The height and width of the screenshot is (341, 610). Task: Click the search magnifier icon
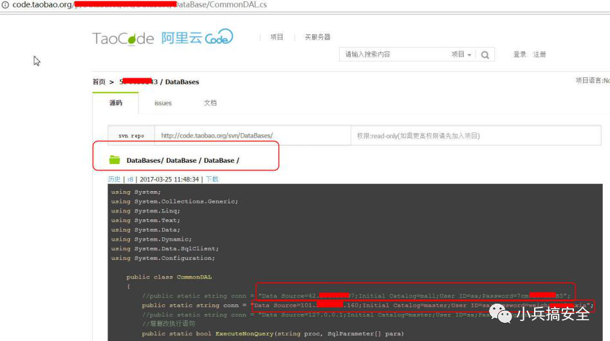tap(485, 55)
